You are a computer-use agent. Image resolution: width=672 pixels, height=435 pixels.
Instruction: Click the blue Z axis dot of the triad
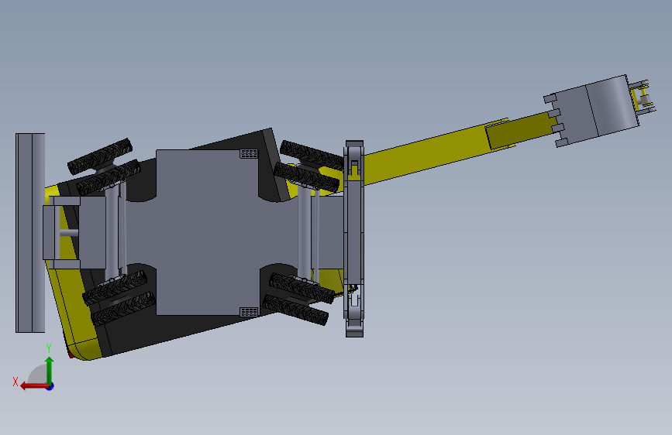[50, 386]
